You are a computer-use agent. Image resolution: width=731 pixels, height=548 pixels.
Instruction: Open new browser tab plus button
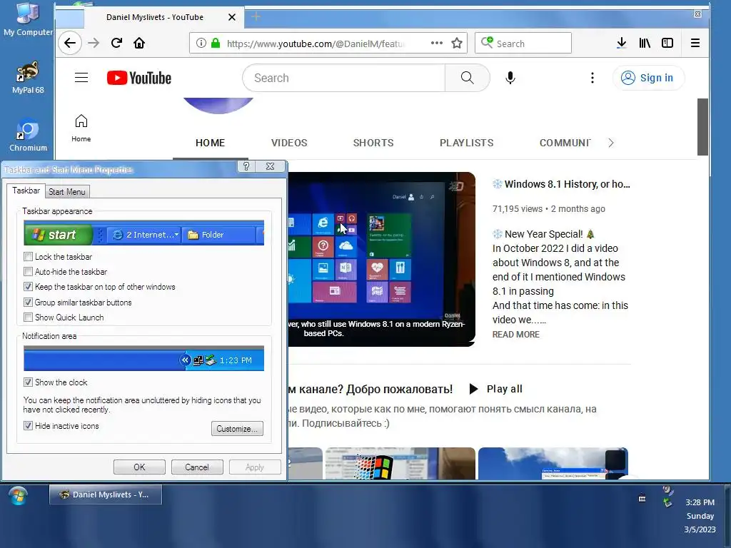coord(256,17)
